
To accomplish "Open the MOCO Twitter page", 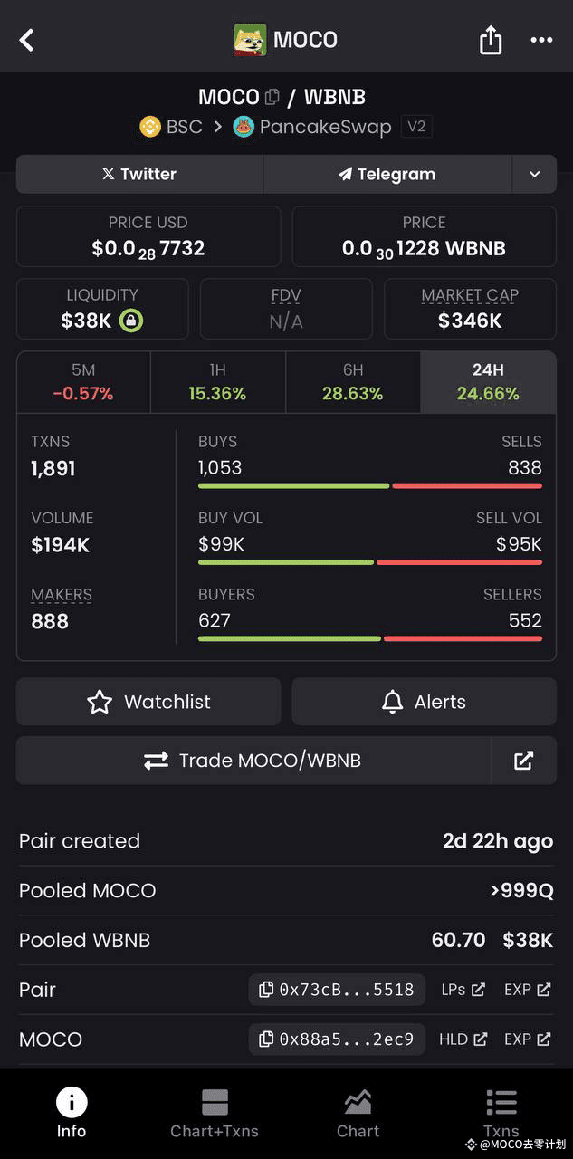I will (x=138, y=174).
